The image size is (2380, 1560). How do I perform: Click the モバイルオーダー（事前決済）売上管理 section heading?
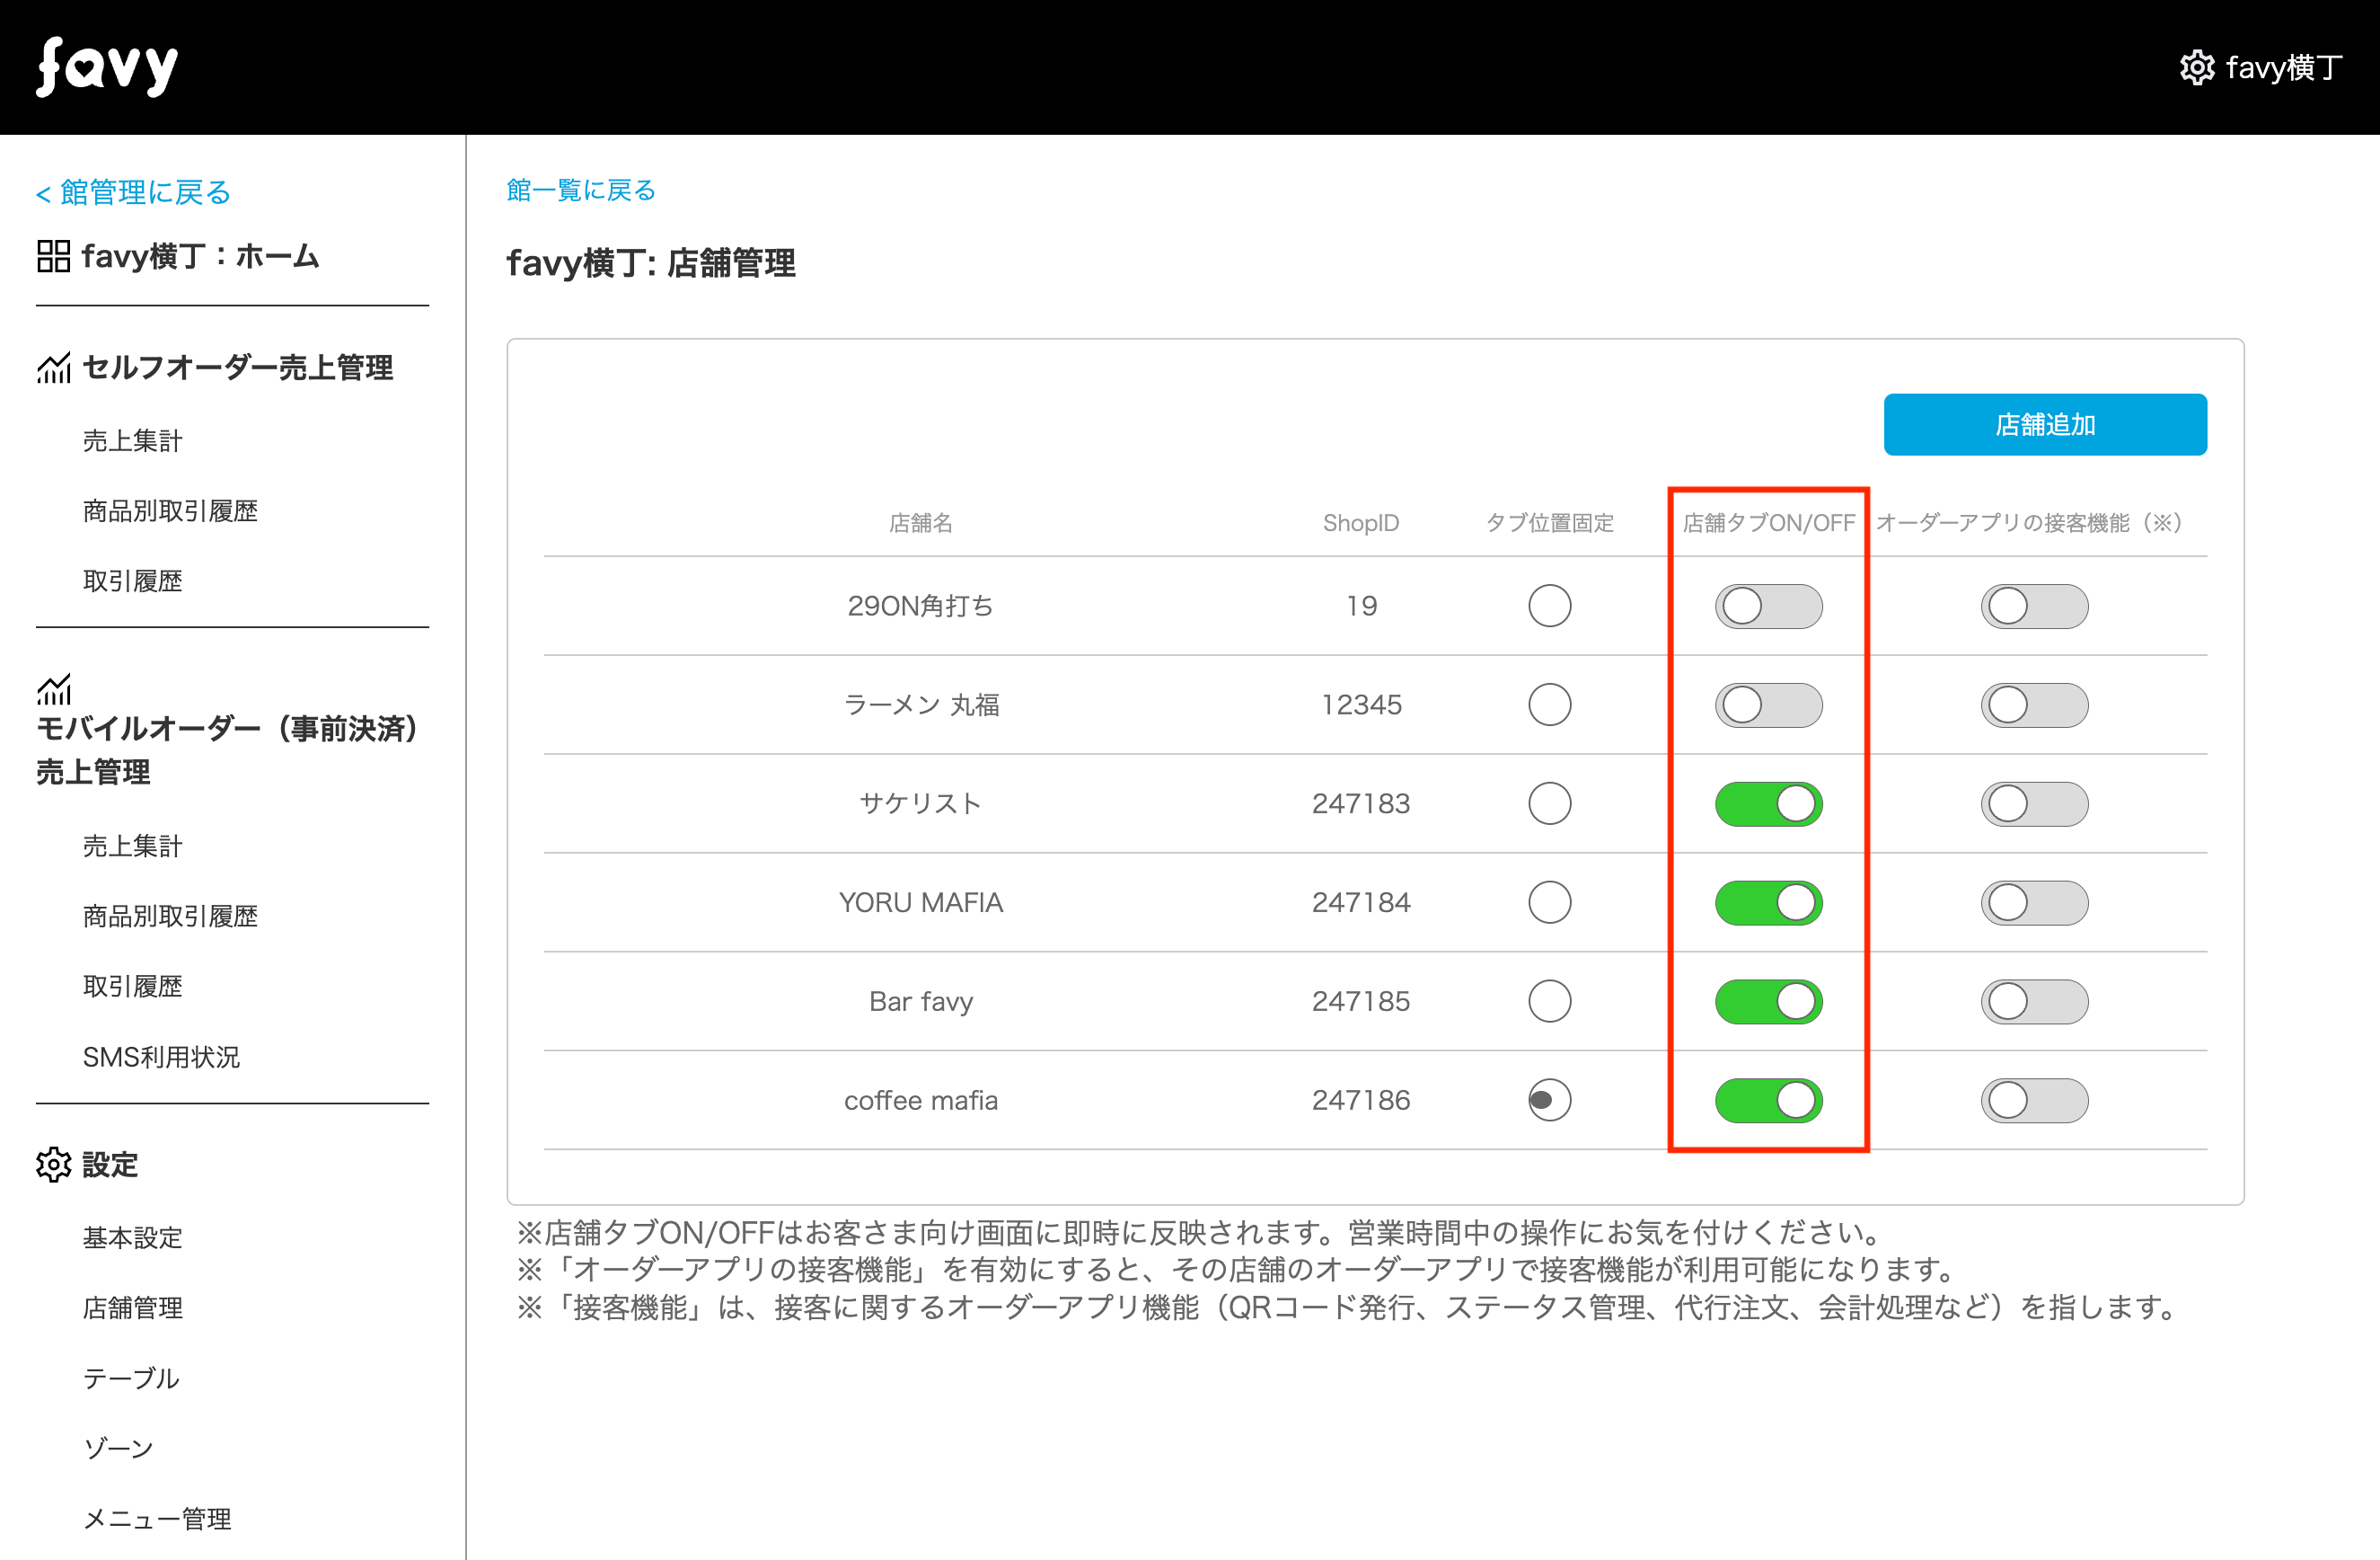coord(227,749)
